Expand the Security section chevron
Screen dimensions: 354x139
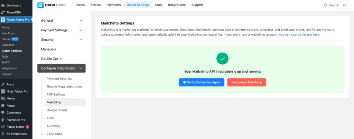[81, 40]
